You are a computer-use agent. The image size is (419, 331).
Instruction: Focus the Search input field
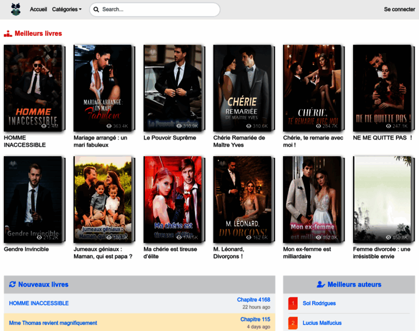tap(155, 9)
